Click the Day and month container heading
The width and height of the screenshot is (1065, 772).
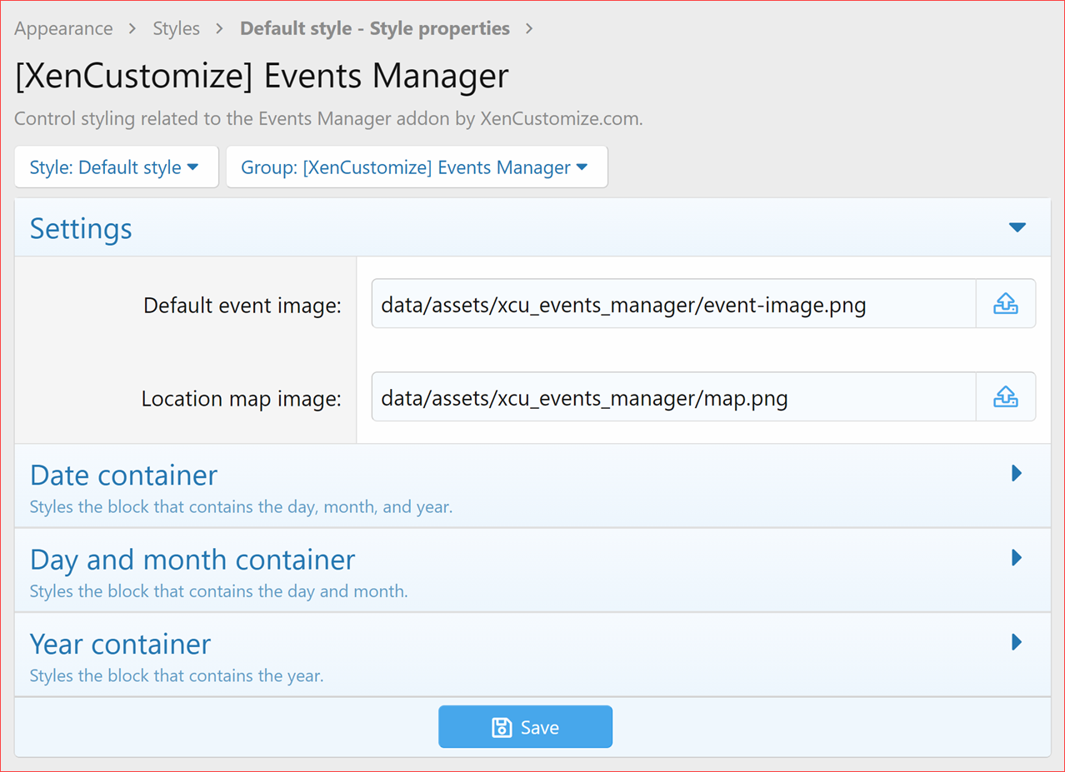(x=192, y=560)
